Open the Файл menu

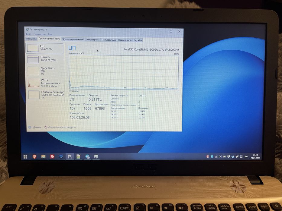(28, 34)
